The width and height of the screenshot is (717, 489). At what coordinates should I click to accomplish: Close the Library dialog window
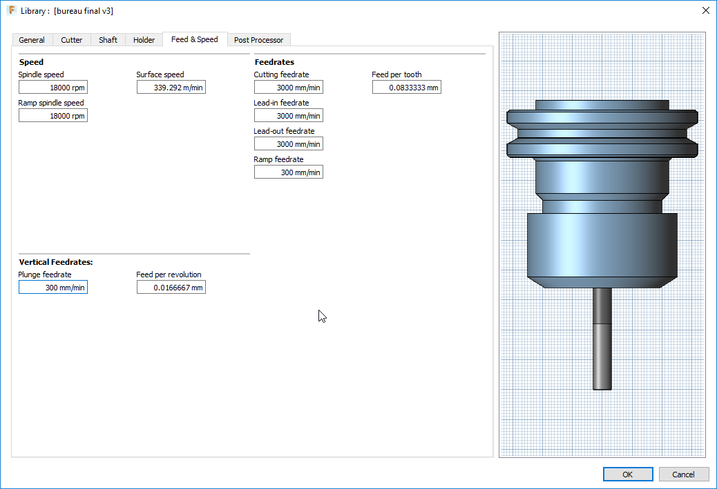pyautogui.click(x=705, y=10)
